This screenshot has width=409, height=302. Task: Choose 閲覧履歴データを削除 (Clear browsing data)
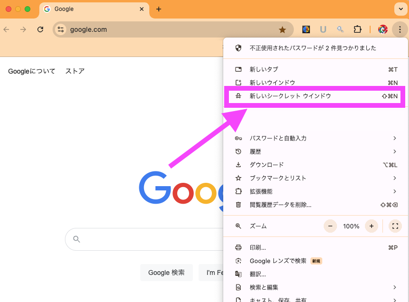point(315,205)
